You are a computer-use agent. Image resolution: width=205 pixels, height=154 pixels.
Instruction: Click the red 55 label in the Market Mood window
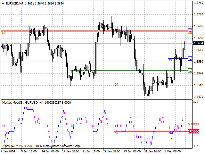(116, 133)
